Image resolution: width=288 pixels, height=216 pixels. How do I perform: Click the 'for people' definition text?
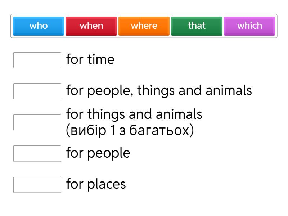tap(98, 153)
